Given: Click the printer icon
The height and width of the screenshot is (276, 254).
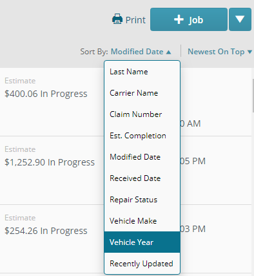Looking at the screenshot, I should point(117,19).
